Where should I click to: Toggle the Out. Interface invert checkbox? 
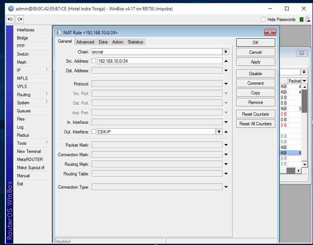(94, 132)
